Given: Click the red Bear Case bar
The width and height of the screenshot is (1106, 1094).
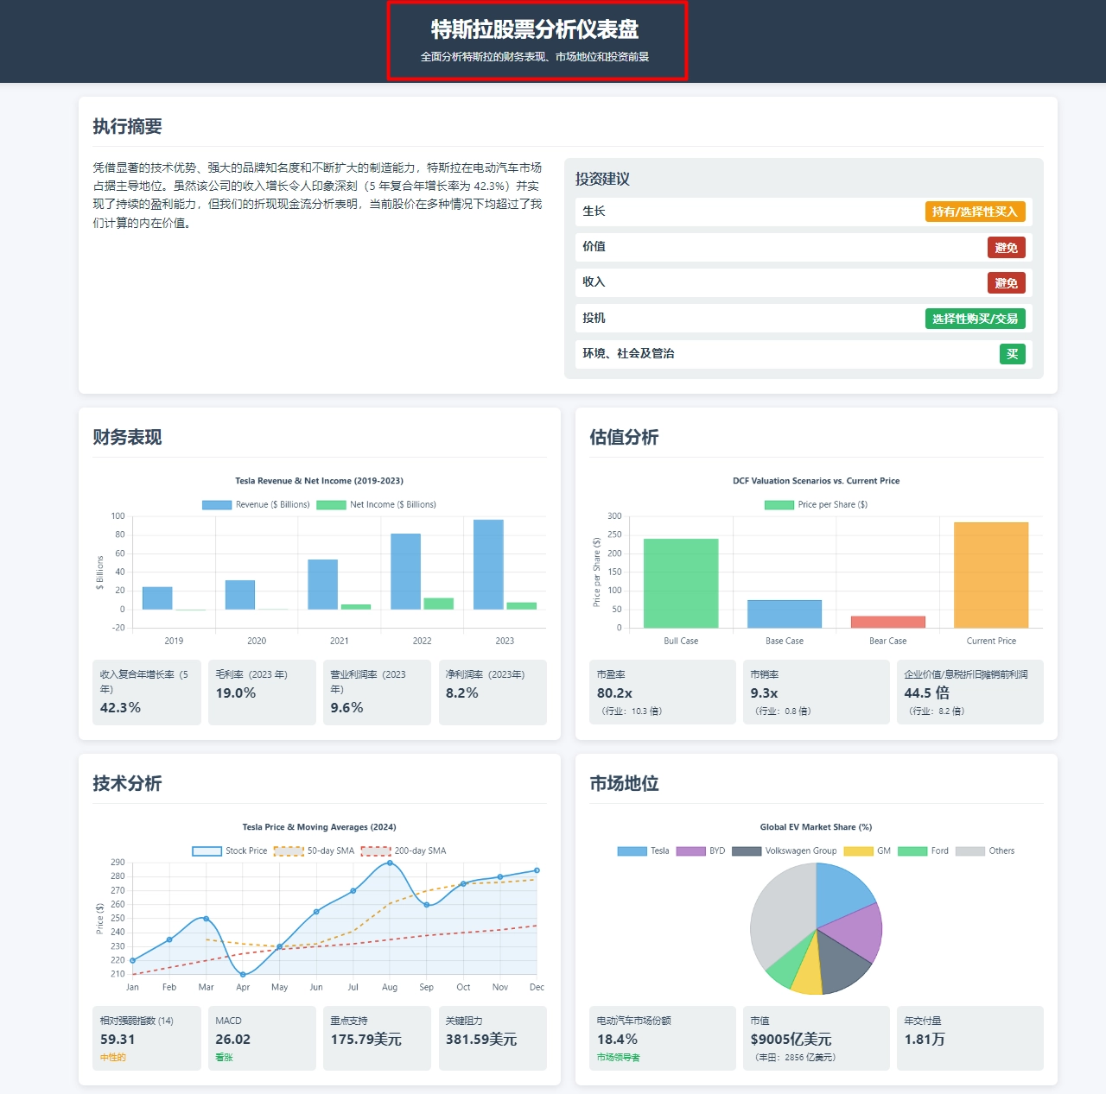Looking at the screenshot, I should click(888, 623).
